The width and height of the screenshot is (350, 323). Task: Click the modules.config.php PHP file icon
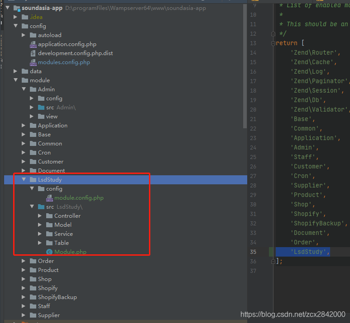click(x=33, y=62)
